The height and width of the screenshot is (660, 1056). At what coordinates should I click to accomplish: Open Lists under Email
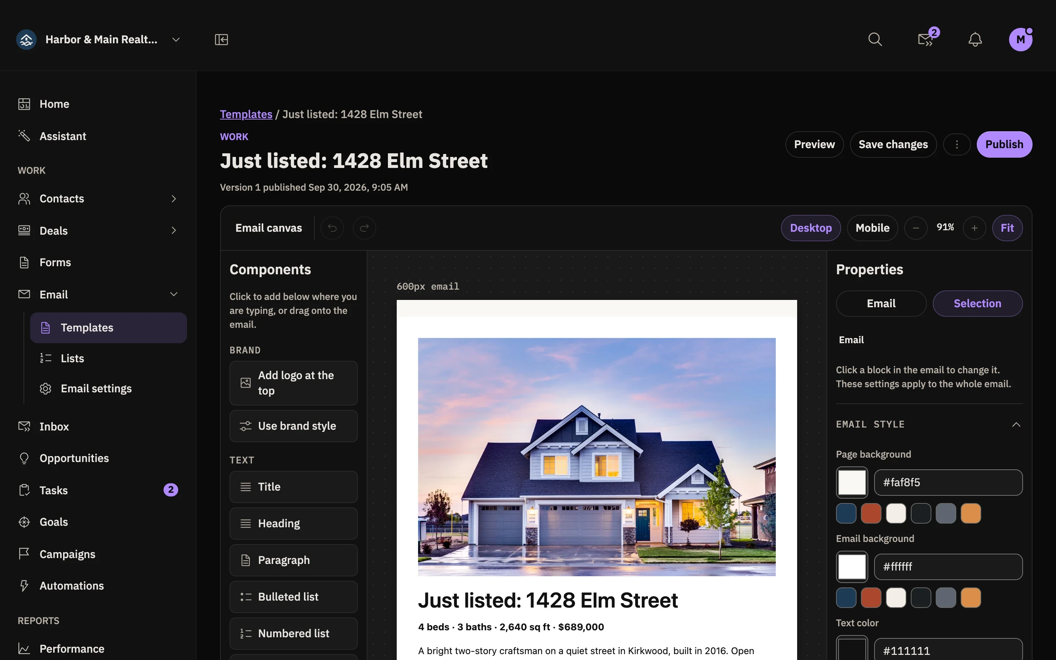pyautogui.click(x=108, y=358)
